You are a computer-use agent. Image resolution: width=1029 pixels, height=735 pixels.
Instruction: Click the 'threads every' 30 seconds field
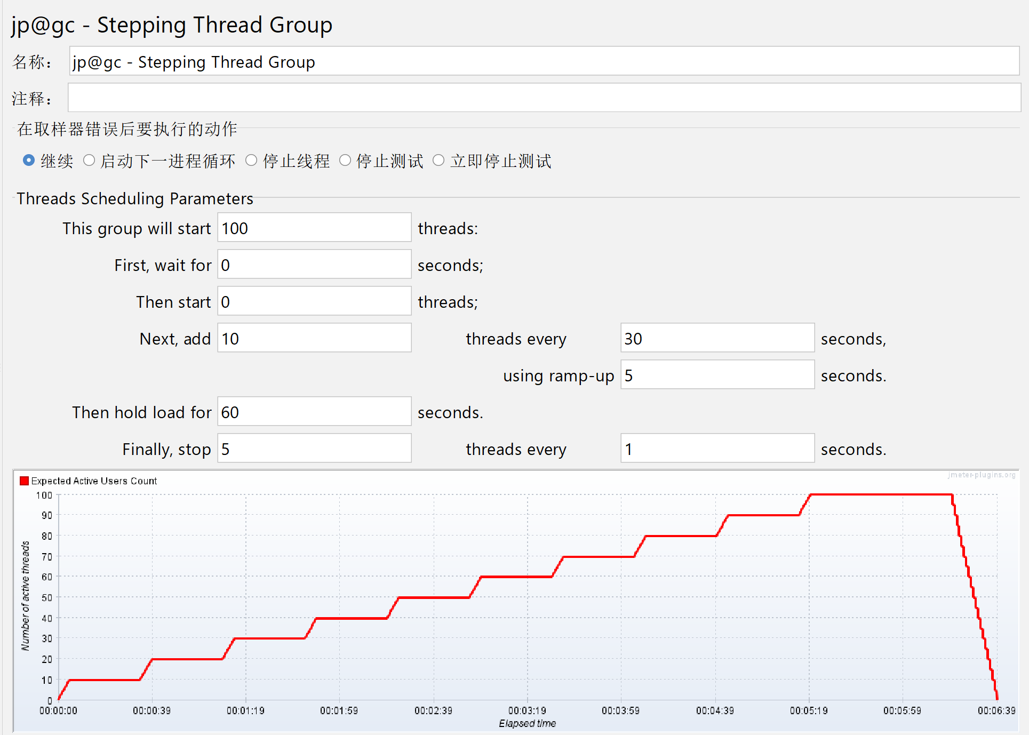point(717,339)
